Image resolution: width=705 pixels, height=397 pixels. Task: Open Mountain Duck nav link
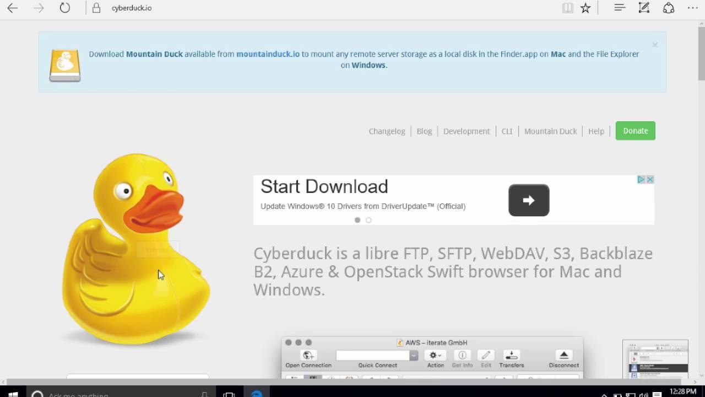[x=550, y=131]
